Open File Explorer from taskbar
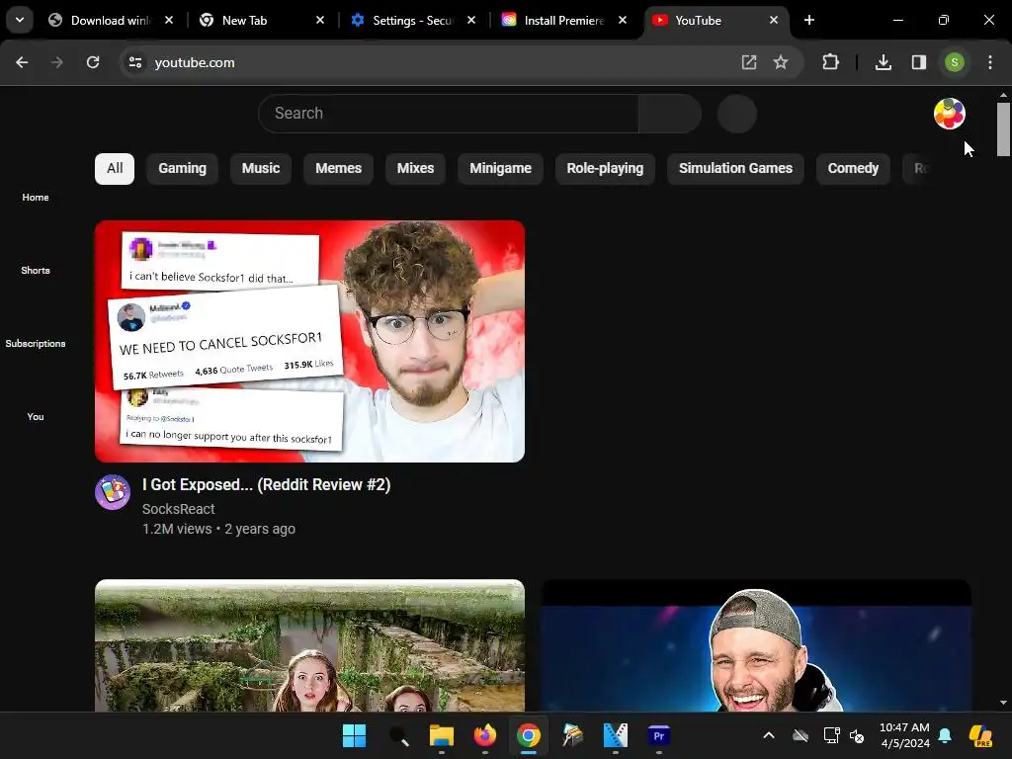1012x759 pixels. point(442,735)
